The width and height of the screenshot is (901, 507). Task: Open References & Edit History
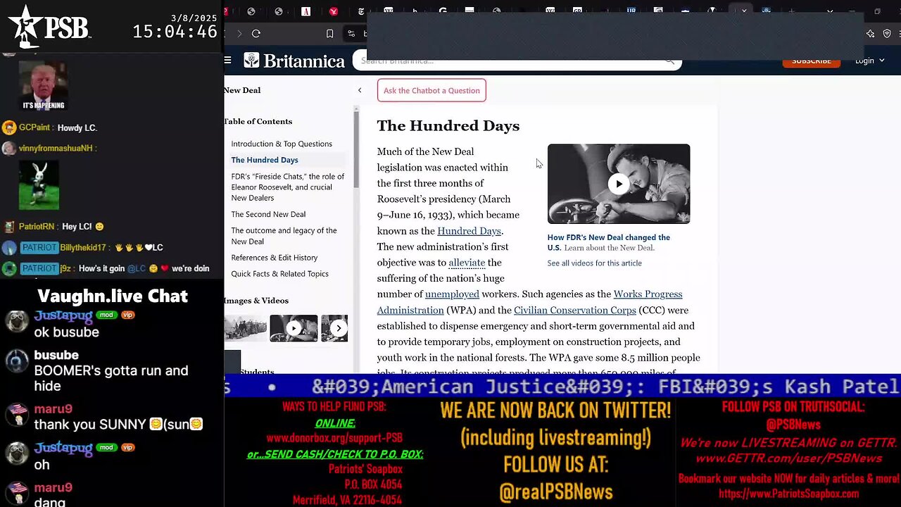pyautogui.click(x=275, y=258)
